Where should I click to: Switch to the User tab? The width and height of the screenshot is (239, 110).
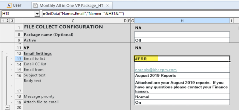[14, 5]
